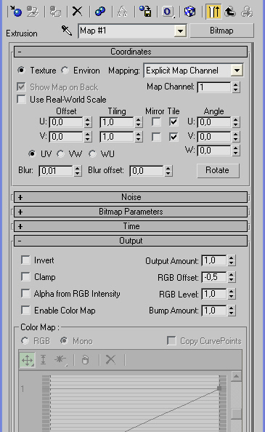Screen dimensions: 265x432
Task: Select Move tool in Color Map toolbar
Action: click(x=27, y=360)
